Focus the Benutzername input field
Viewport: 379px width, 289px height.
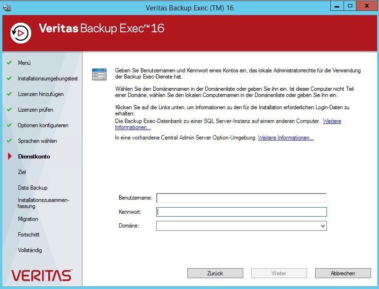click(241, 198)
